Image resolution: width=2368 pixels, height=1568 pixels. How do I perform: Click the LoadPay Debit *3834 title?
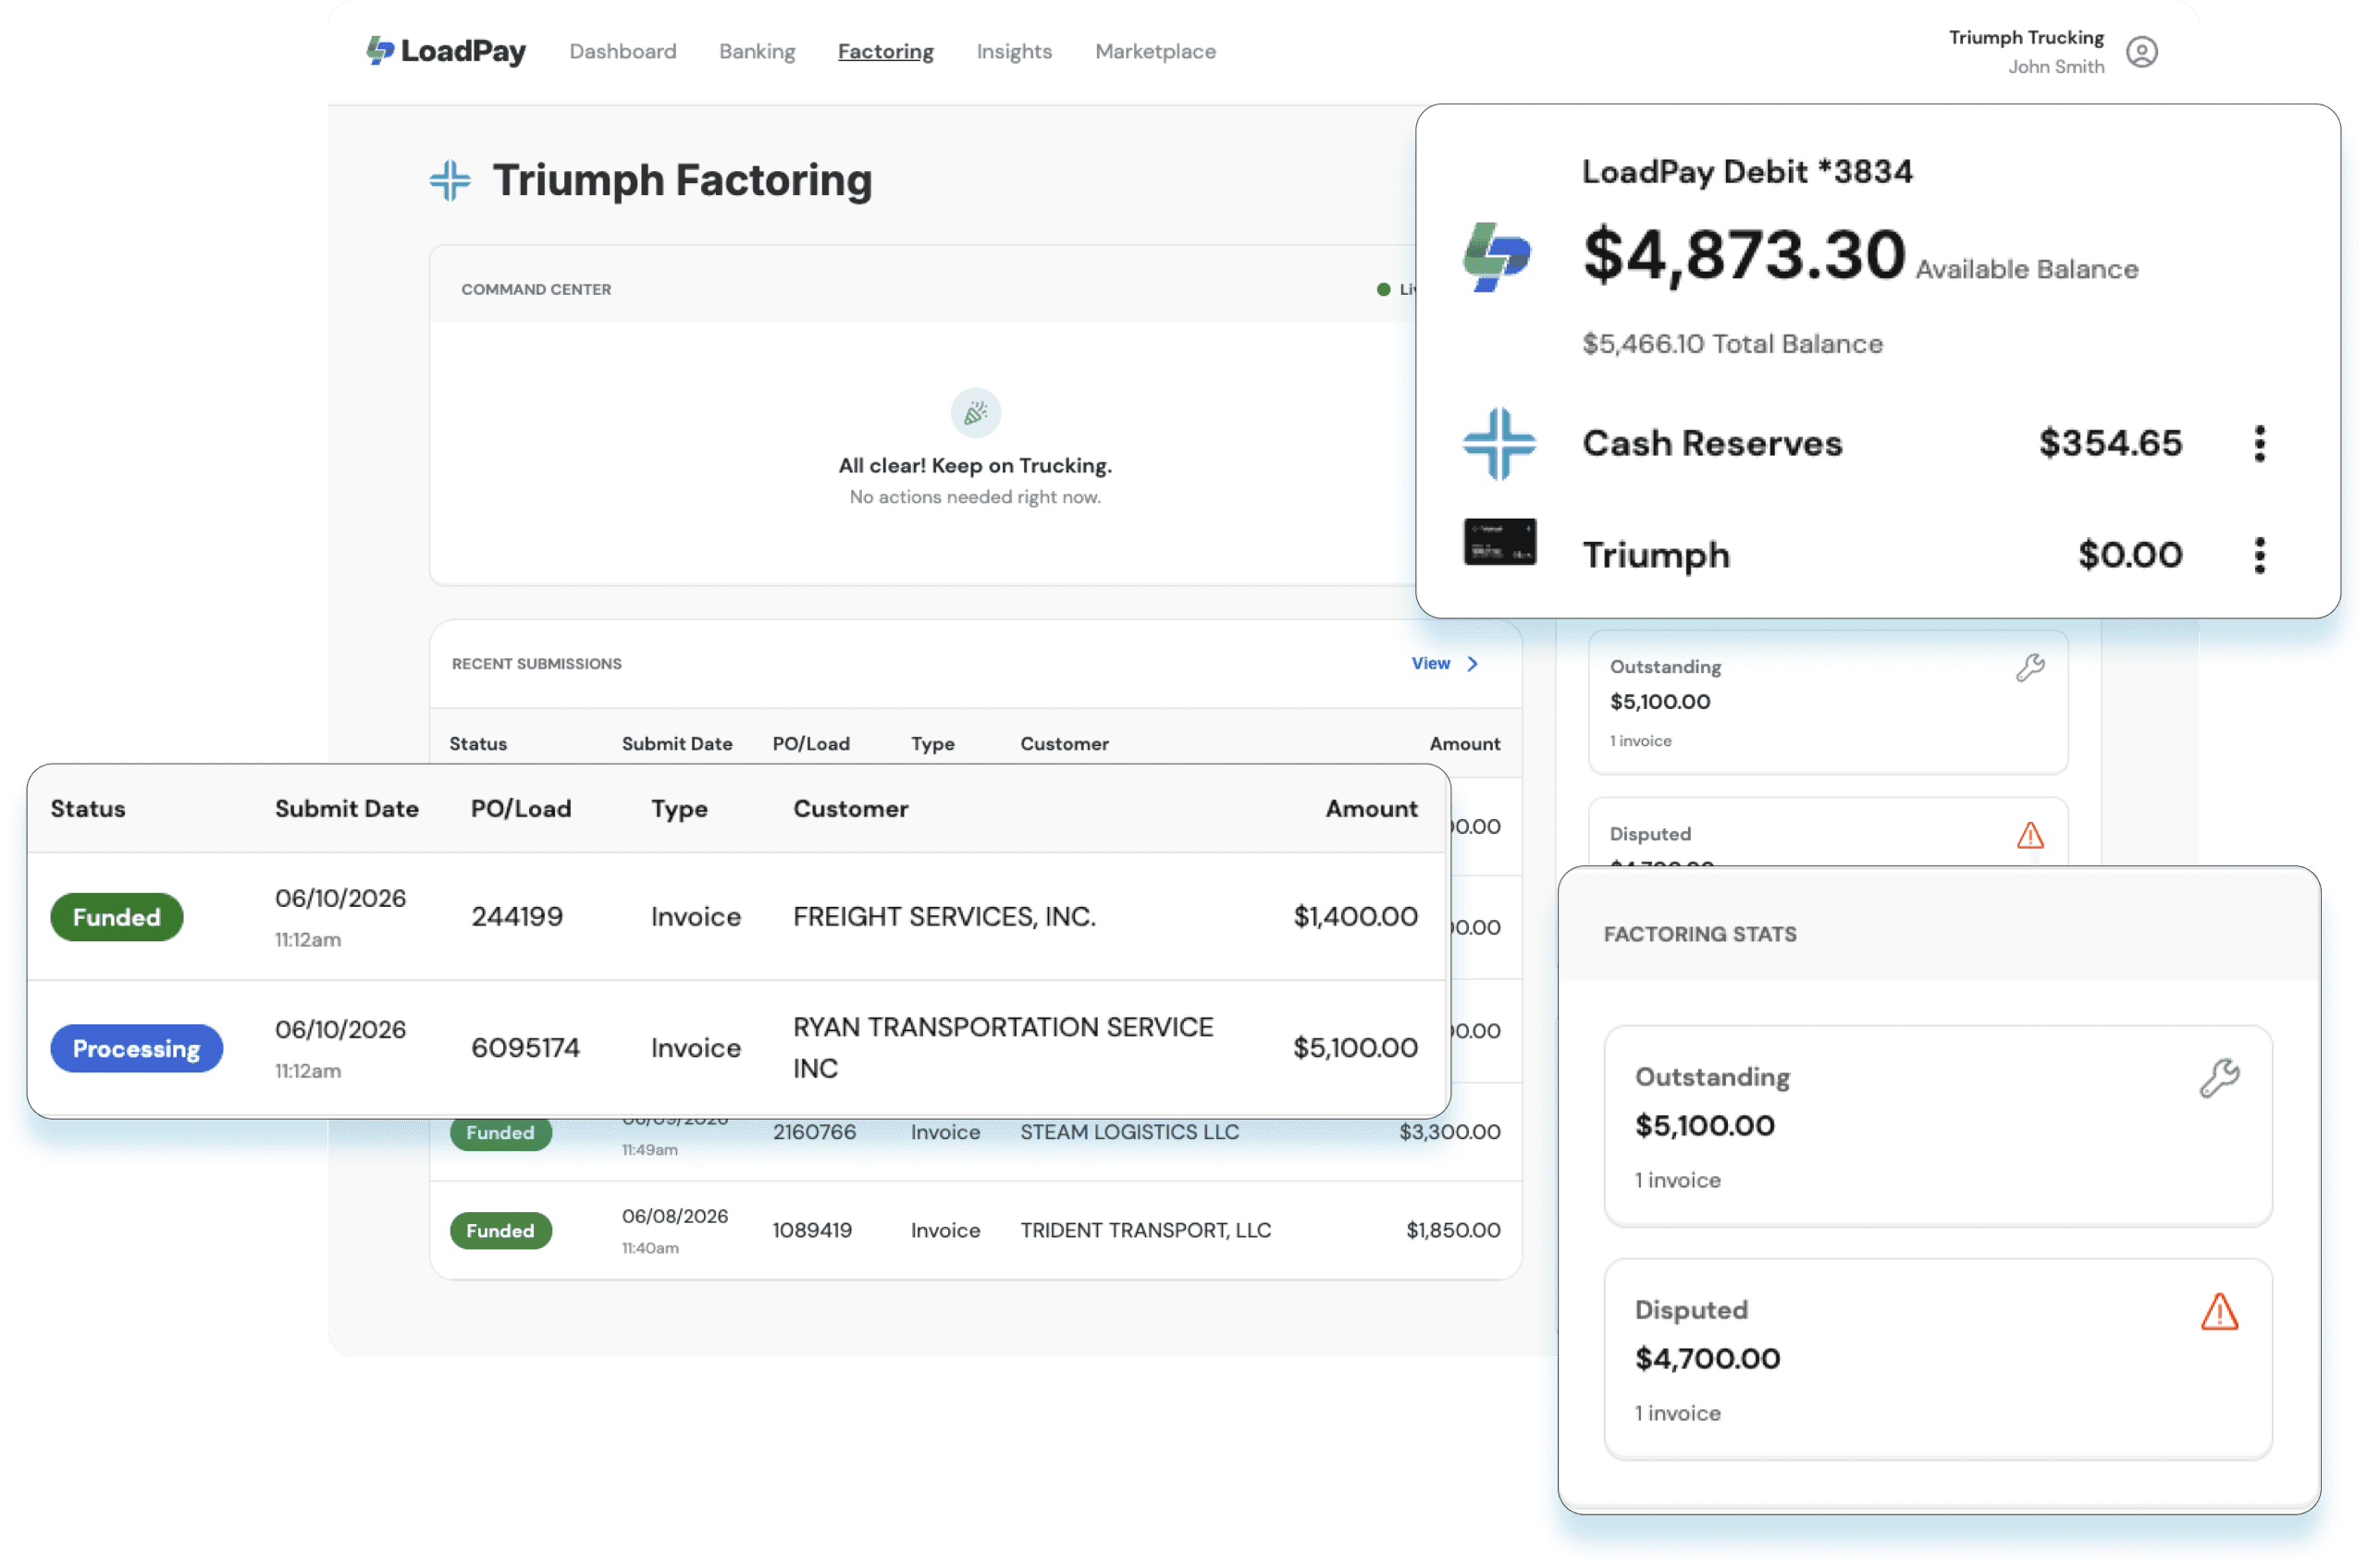click(x=1745, y=171)
